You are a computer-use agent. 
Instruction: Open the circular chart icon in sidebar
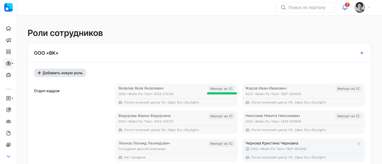click(8, 110)
